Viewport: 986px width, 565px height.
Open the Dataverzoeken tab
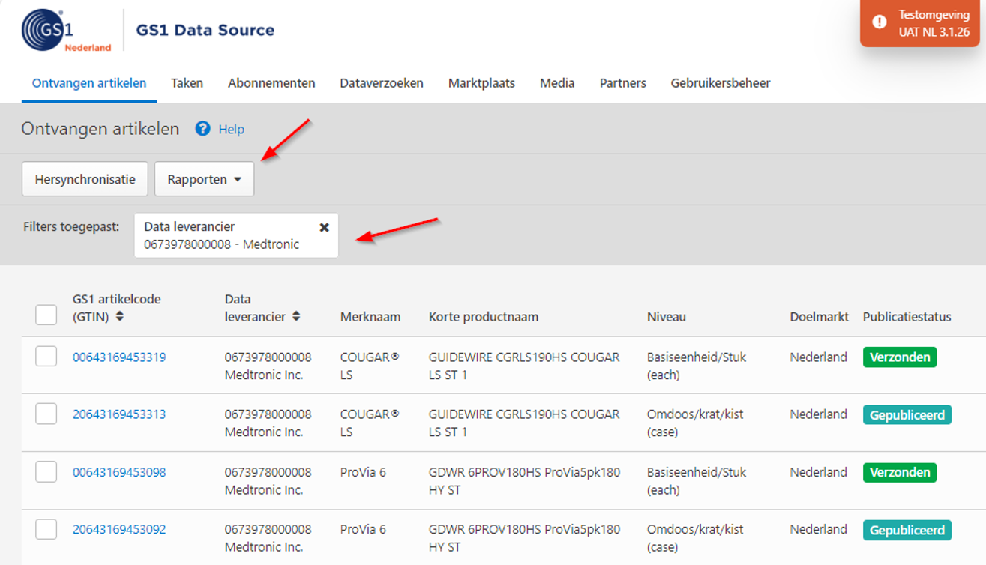pos(381,83)
